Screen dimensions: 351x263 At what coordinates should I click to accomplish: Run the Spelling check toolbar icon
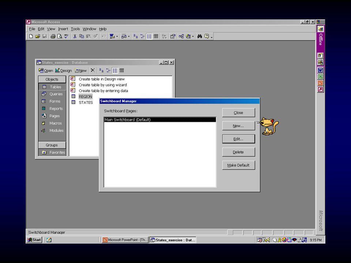tap(66, 36)
